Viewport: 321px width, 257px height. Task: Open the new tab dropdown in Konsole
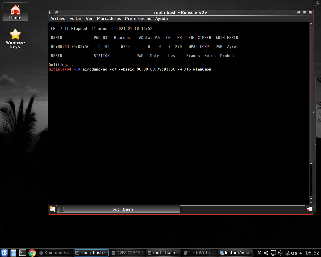tap(52, 209)
